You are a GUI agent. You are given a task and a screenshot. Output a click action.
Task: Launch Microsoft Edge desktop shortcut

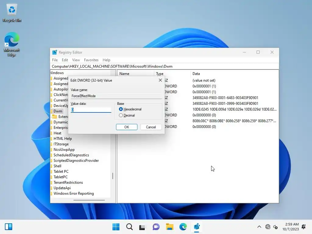click(12, 44)
